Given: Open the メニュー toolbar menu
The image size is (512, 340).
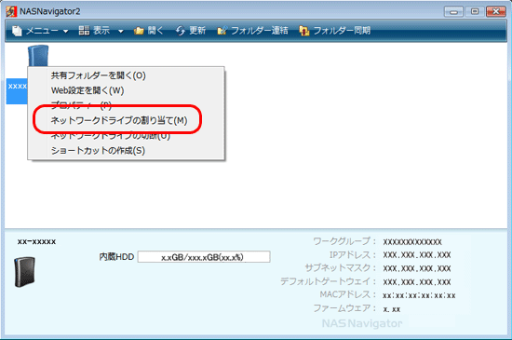Looking at the screenshot, I should [x=40, y=31].
